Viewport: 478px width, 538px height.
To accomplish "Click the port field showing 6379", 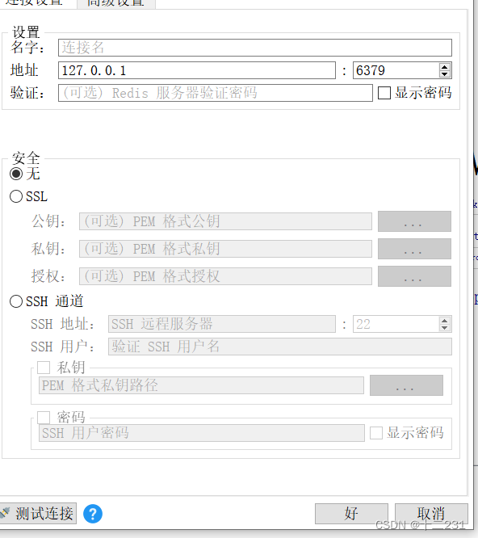I will (x=396, y=70).
